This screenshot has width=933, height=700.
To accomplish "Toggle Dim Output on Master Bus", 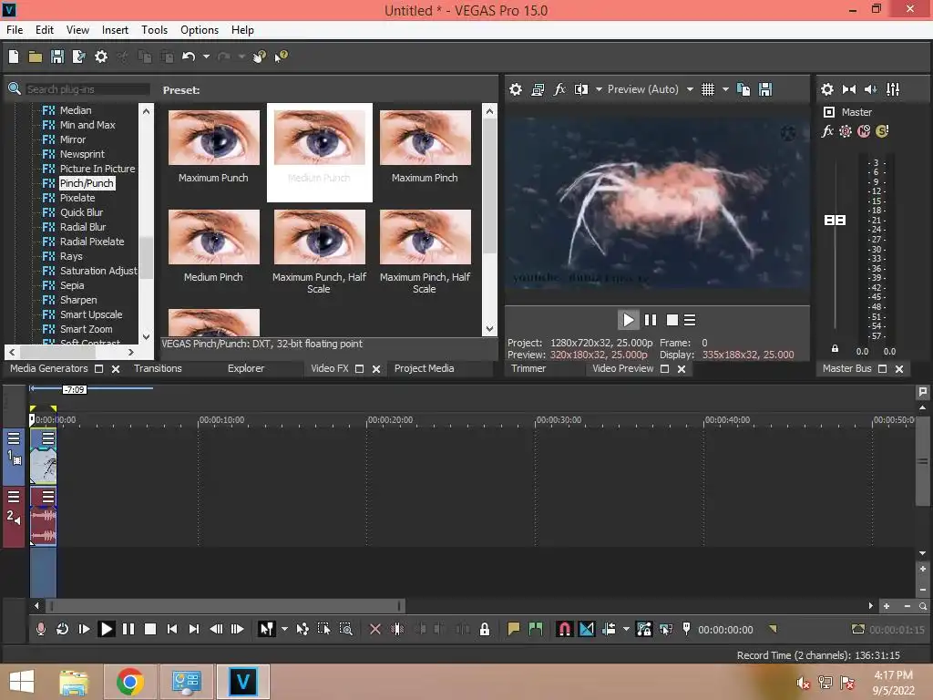I will pyautogui.click(x=870, y=89).
